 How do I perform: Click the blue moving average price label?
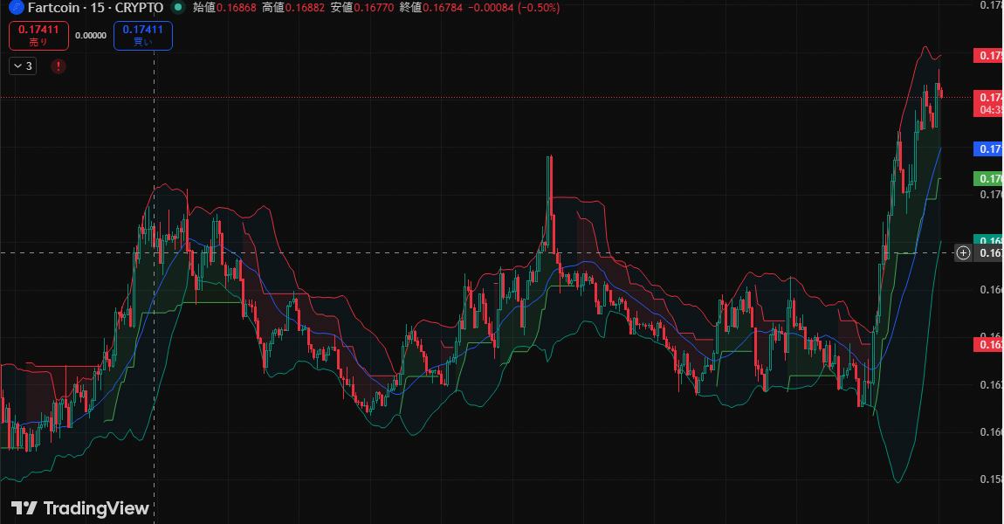click(x=988, y=148)
